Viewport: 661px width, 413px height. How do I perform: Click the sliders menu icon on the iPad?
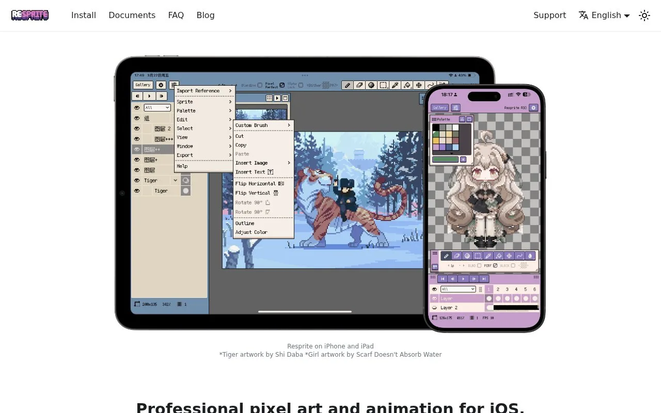coord(174,85)
